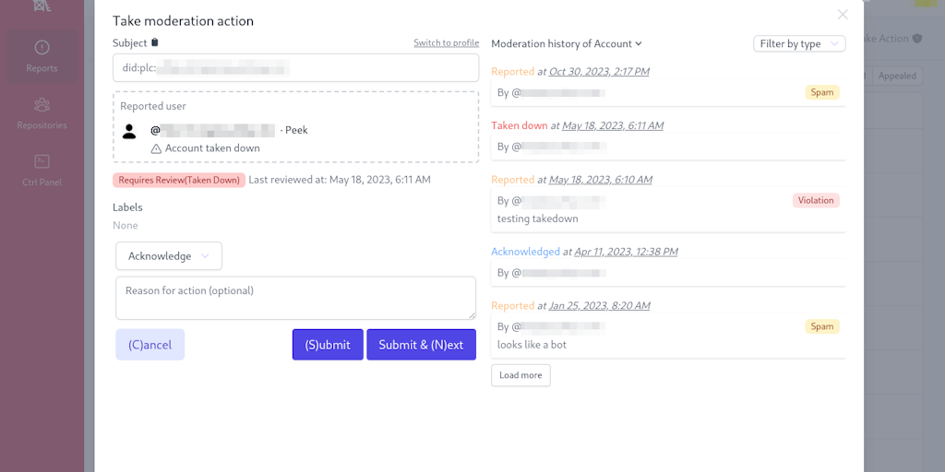945x472 pixels.
Task: Open the Filter by type dropdown
Action: click(x=799, y=43)
